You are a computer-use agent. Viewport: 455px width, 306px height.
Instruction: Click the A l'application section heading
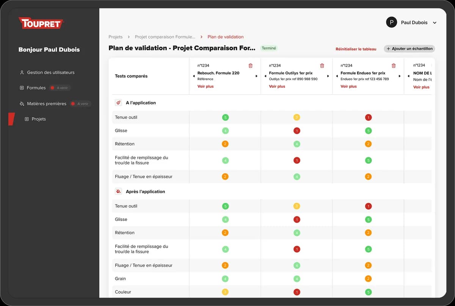click(141, 103)
